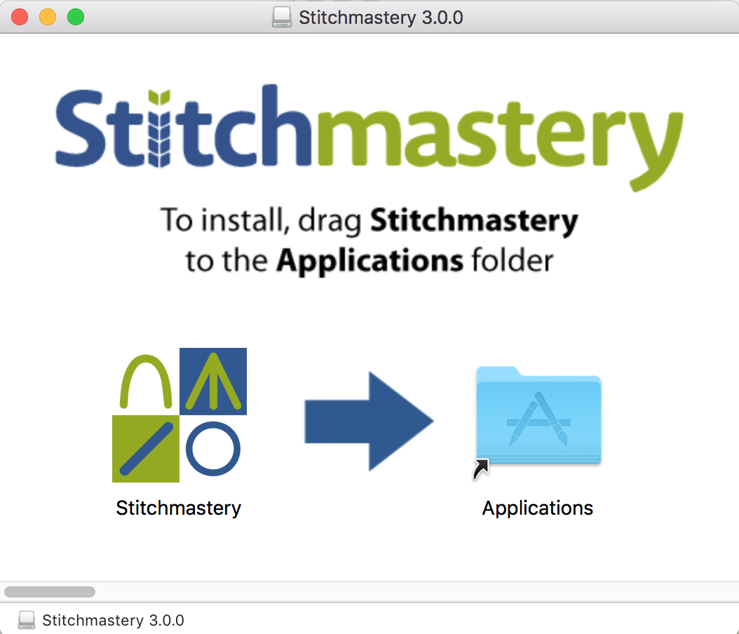Select the Stitchmastery app icon
This screenshot has width=739, height=634.
pos(179,415)
